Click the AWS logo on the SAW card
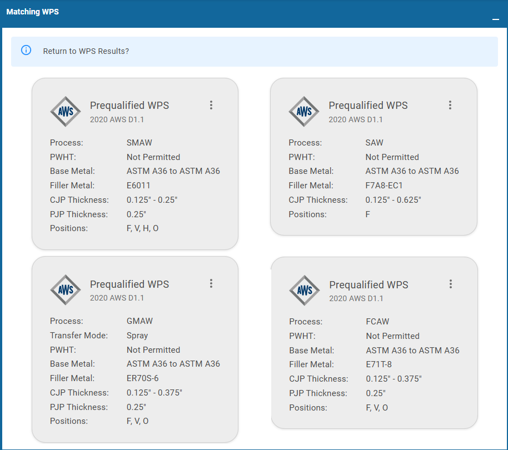The image size is (508, 450). click(x=304, y=112)
